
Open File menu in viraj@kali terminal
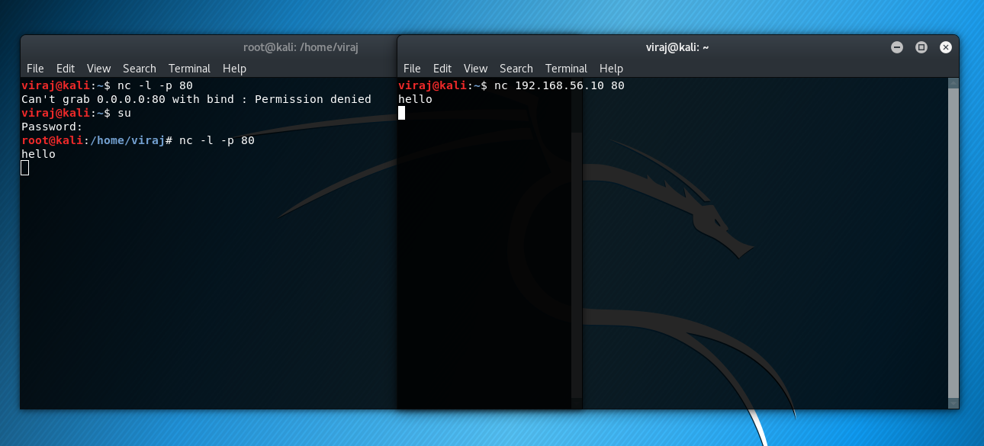412,69
